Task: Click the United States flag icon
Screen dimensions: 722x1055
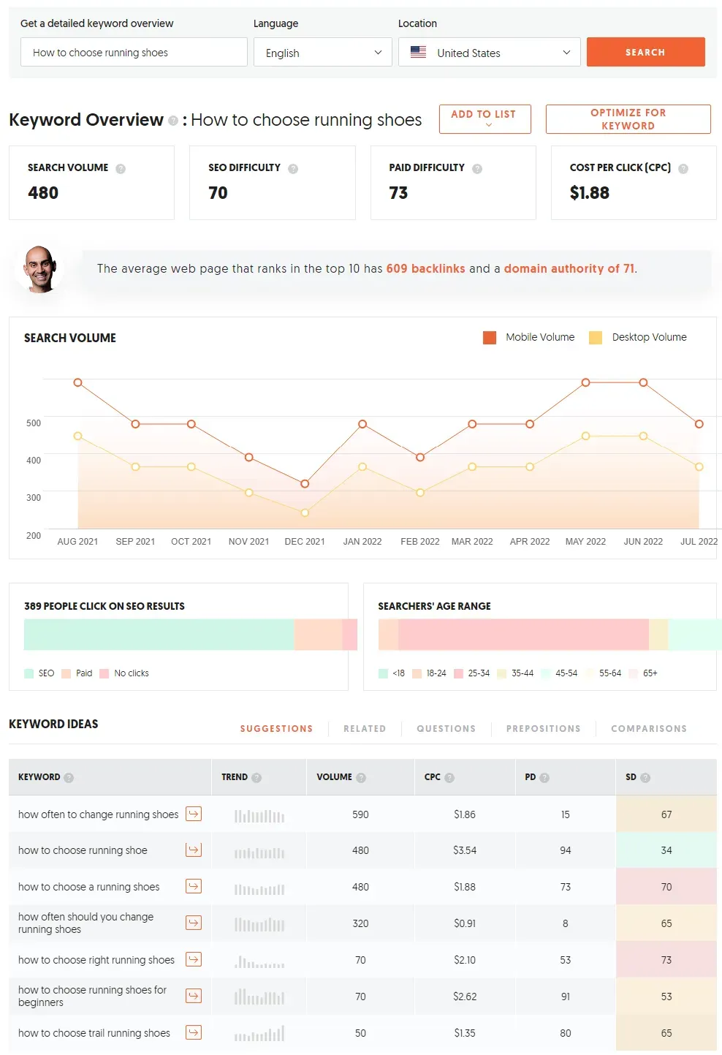Action: 418,53
